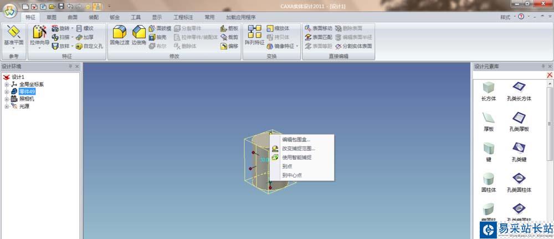Choose 到点 from the context menu
Screen dimensions: 554x239
(x=302, y=166)
